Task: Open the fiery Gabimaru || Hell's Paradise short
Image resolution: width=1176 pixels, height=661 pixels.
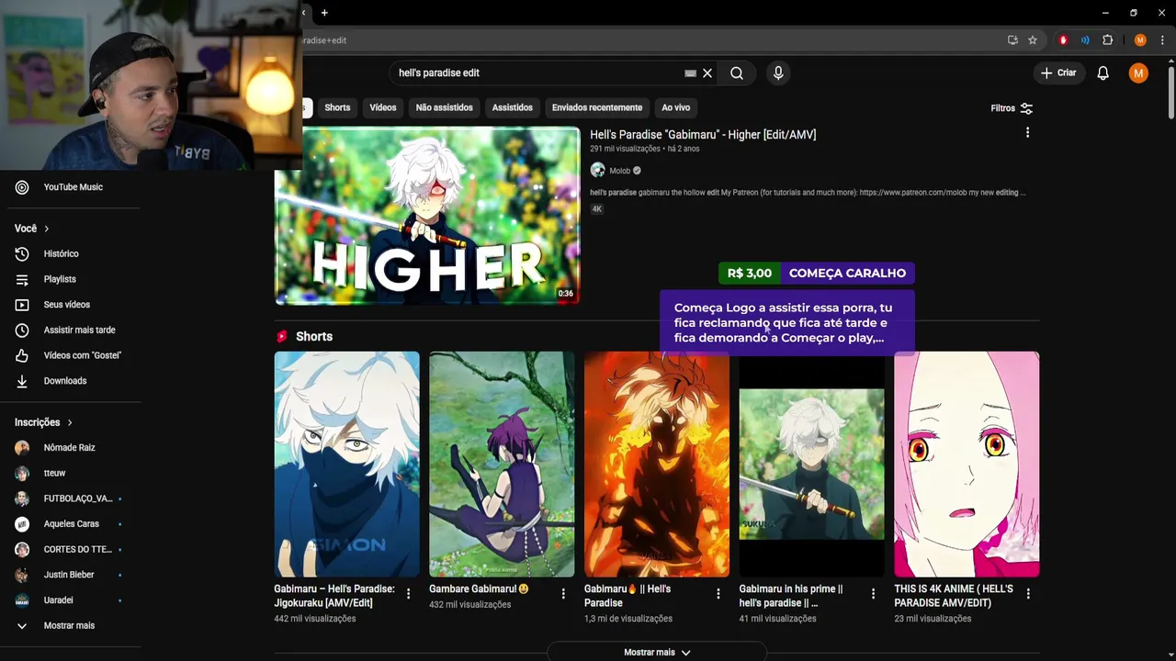Action: (x=657, y=465)
